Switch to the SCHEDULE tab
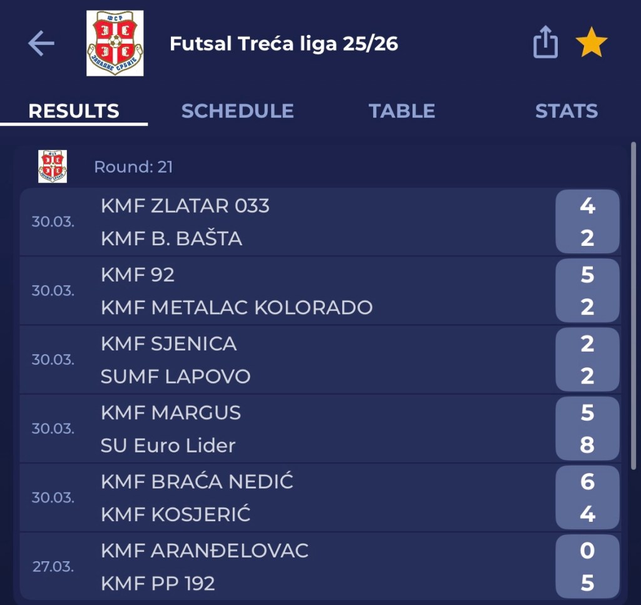 click(x=237, y=111)
